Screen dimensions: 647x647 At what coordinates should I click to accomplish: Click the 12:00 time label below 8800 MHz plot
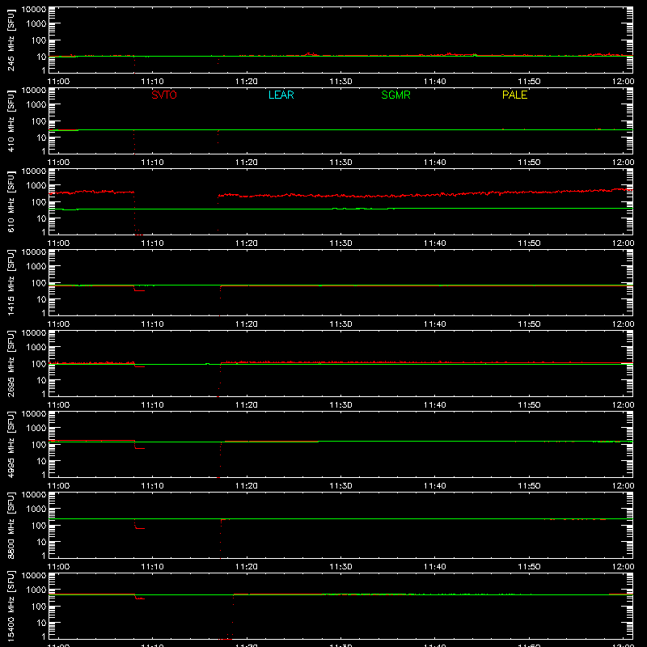(623, 567)
